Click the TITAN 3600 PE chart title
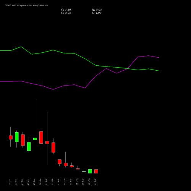This screenshot has width=191, height=191. [26, 6]
